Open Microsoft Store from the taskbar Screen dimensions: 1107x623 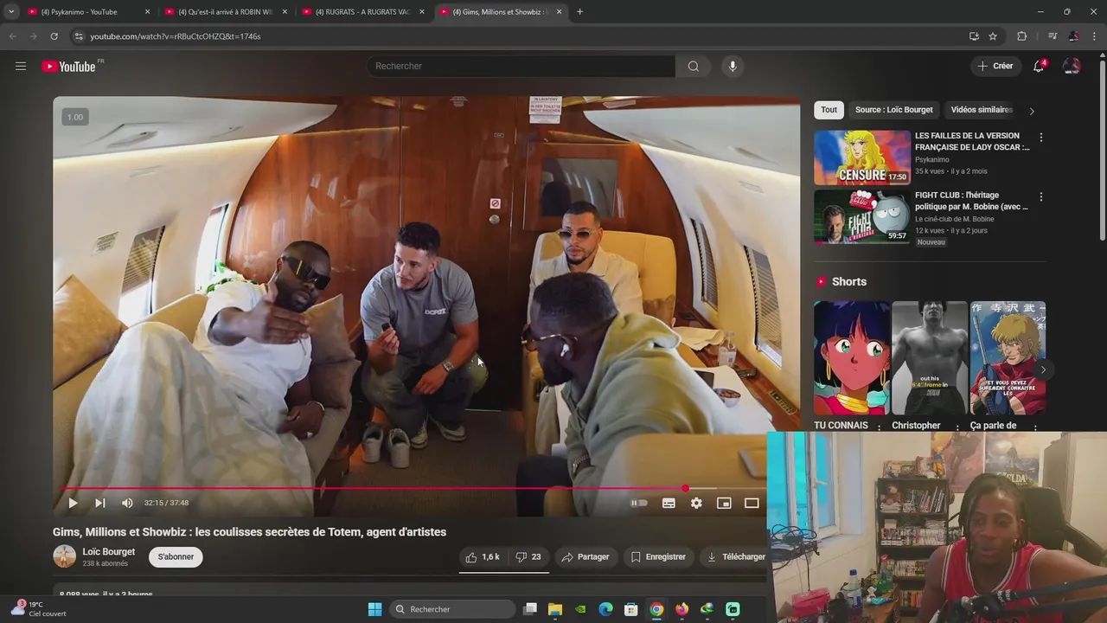click(631, 609)
